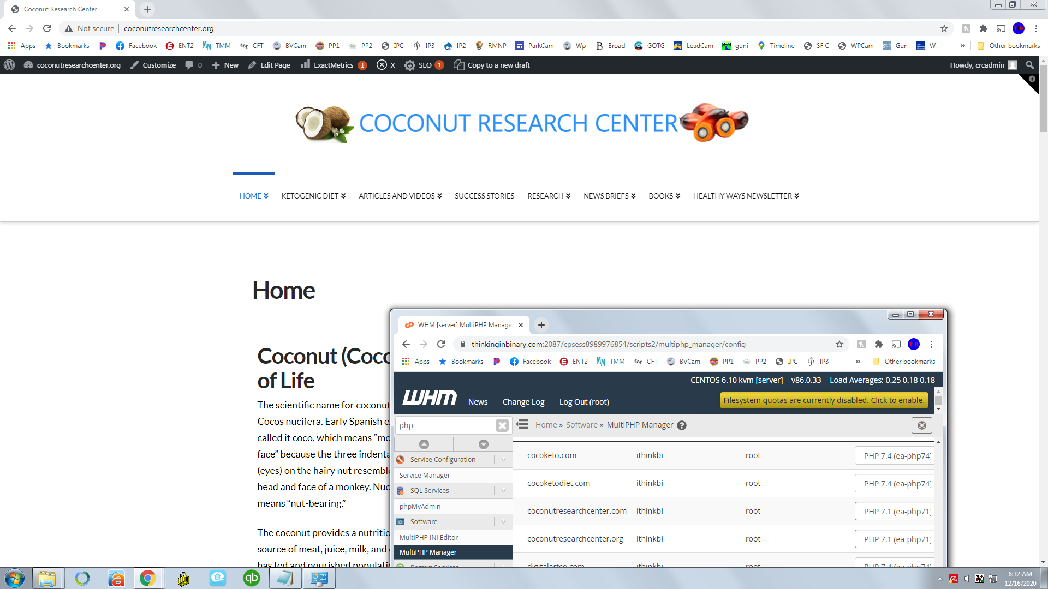This screenshot has width=1048, height=589.
Task: Open MultiPHP INI Editor in sidebar
Action: tap(428, 537)
